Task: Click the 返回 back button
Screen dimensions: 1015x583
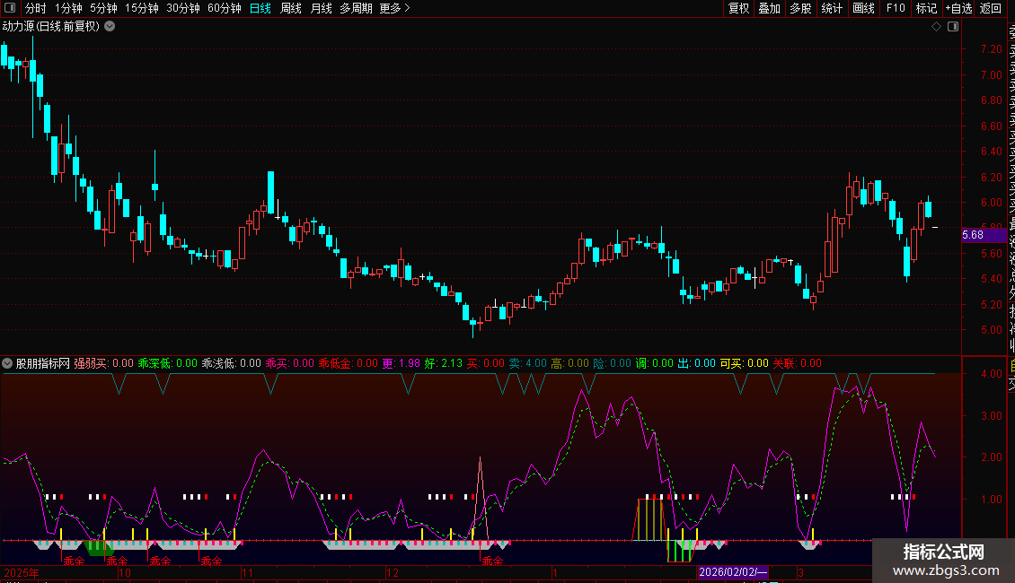Action: point(991,8)
